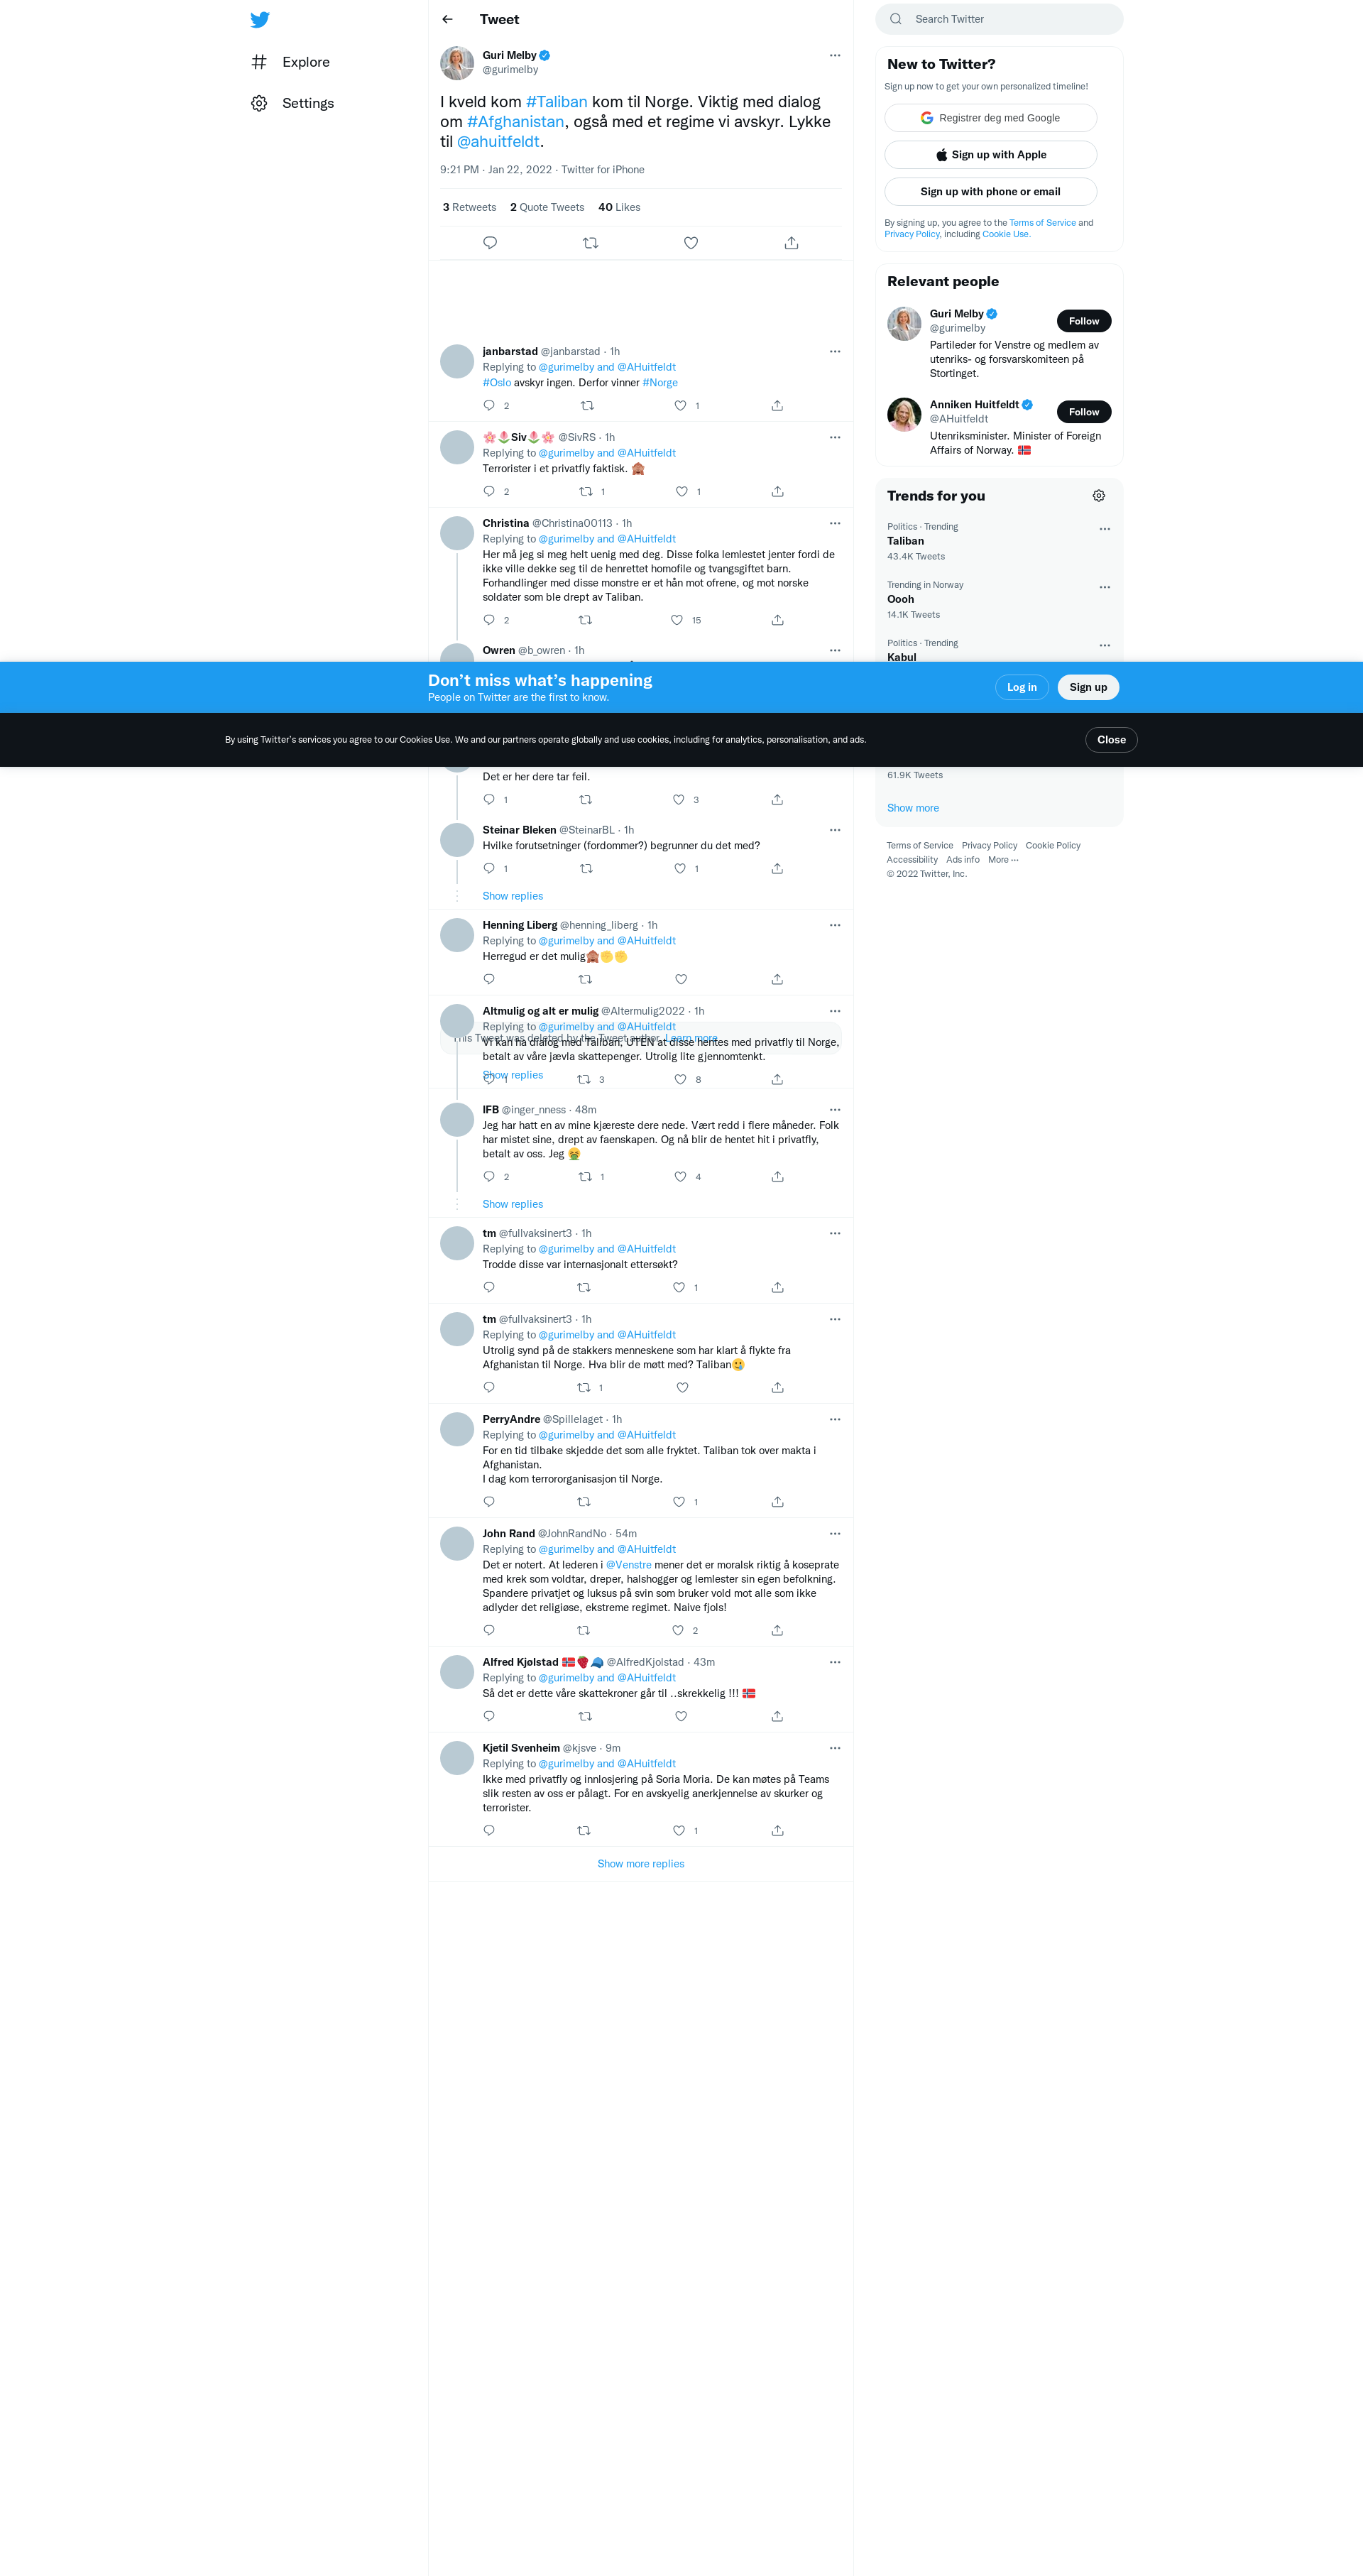Retweet Guri Melby's main tweet
The width and height of the screenshot is (1363, 2576).
[x=590, y=243]
